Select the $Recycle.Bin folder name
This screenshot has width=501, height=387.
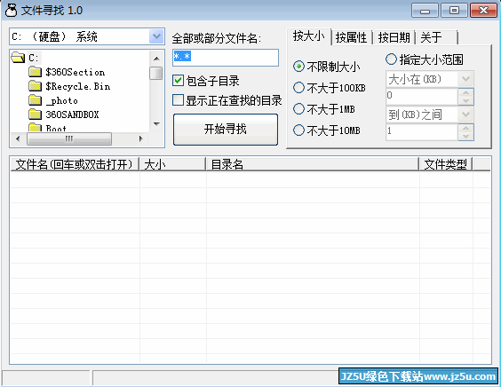tap(77, 86)
